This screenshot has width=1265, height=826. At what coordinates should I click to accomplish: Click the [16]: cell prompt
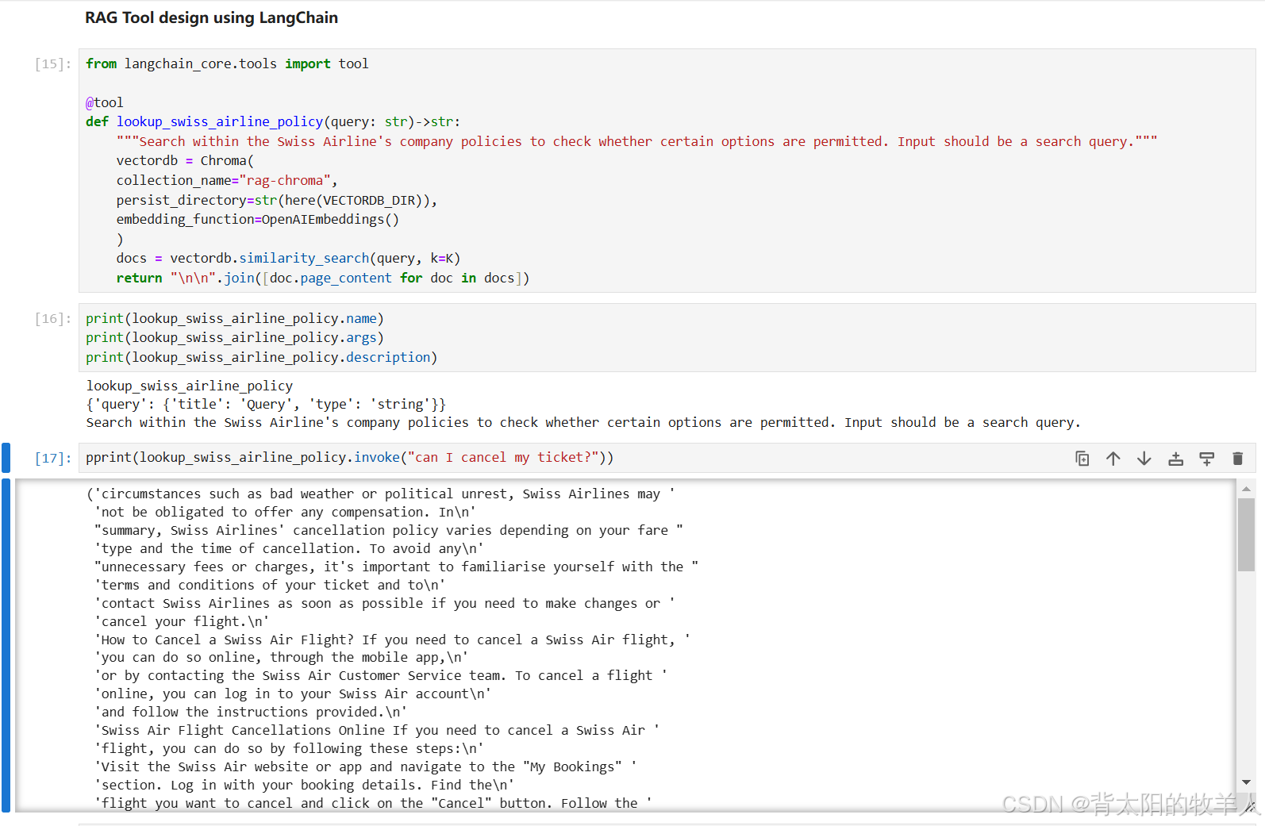click(x=52, y=319)
